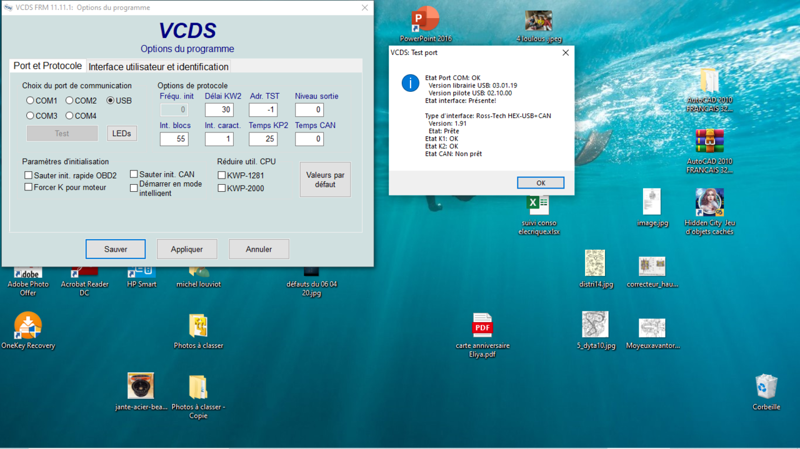This screenshot has width=800, height=449.
Task: Click the Délai KW2 input field
Action: (x=219, y=110)
